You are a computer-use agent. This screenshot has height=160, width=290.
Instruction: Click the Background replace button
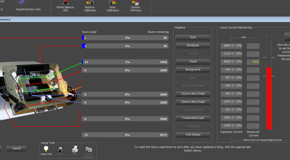[x=193, y=70]
